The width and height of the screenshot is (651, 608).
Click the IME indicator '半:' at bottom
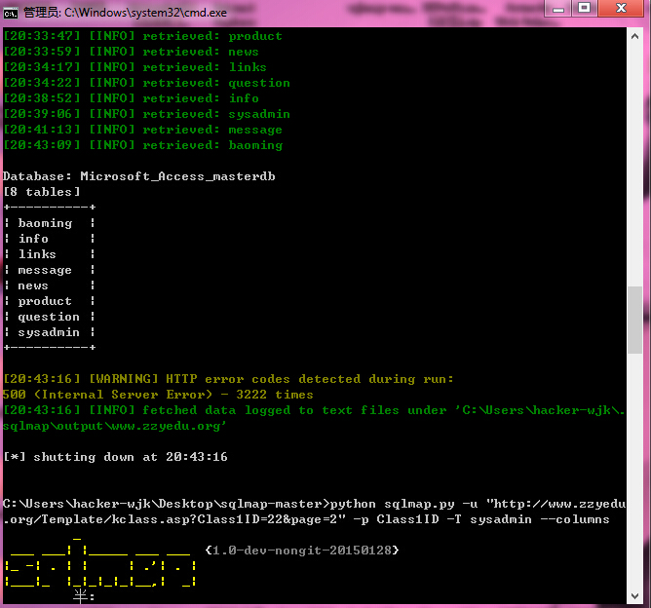click(84, 596)
